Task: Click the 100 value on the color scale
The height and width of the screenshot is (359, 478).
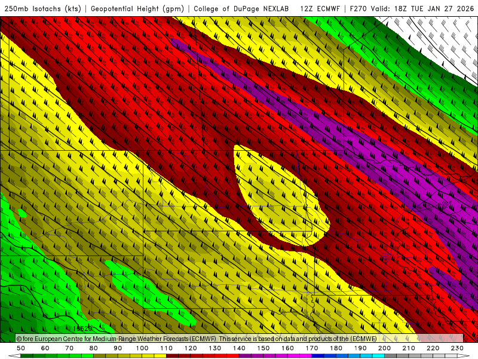Action: 142,348
